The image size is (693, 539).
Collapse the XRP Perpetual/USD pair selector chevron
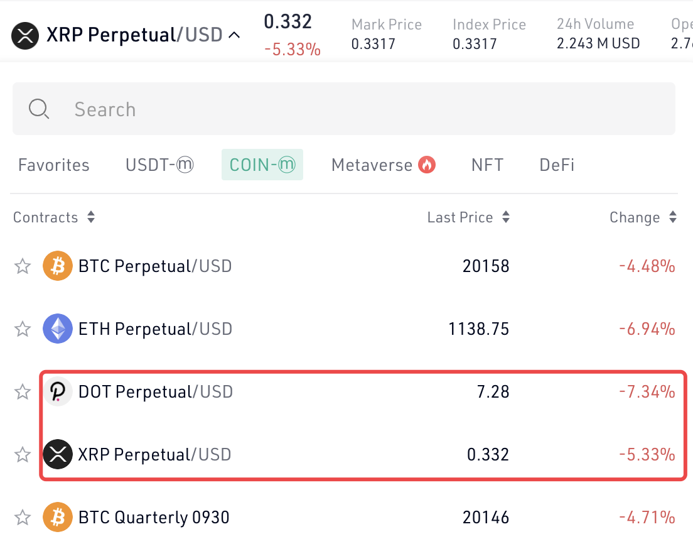coord(234,35)
